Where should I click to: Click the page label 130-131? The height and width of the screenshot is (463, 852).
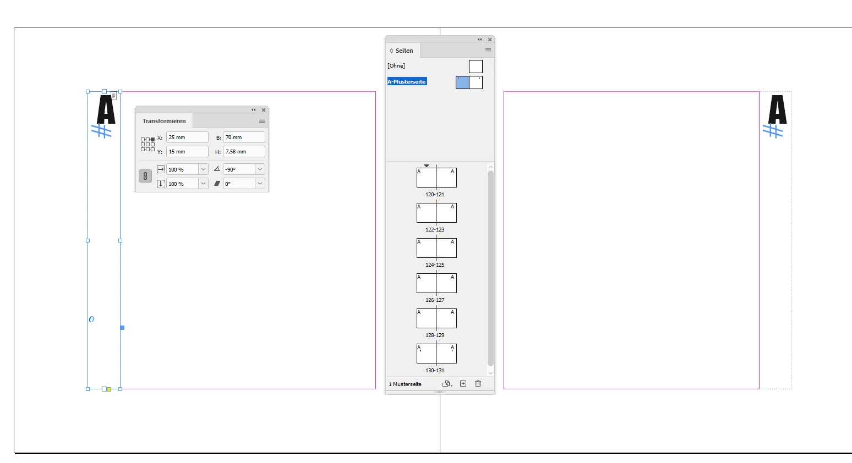435,371
